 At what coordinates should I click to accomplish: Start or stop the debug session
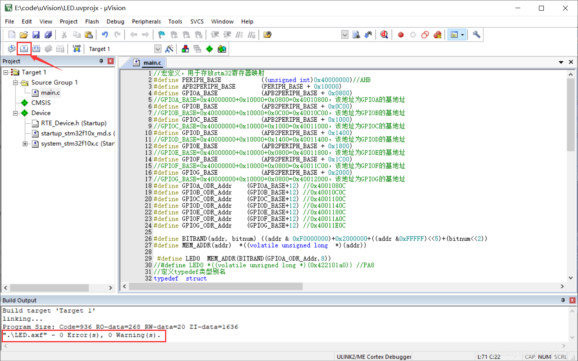384,35
